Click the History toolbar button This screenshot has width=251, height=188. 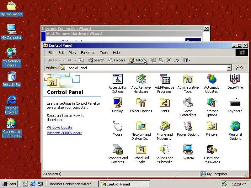click(x=138, y=60)
